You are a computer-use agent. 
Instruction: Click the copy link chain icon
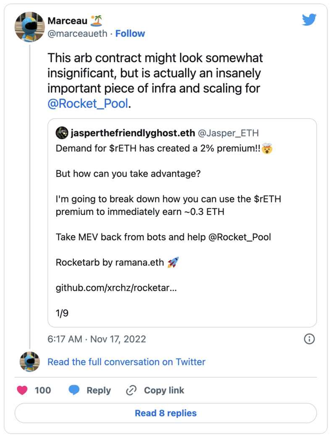click(131, 390)
